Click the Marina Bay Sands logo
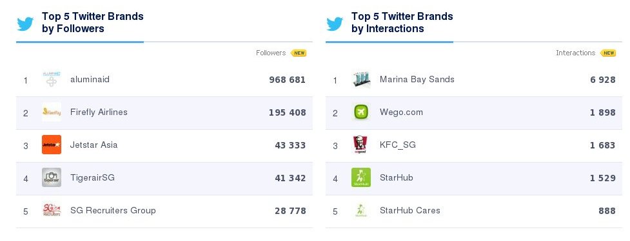This screenshot has height=241, width=630. (x=361, y=79)
